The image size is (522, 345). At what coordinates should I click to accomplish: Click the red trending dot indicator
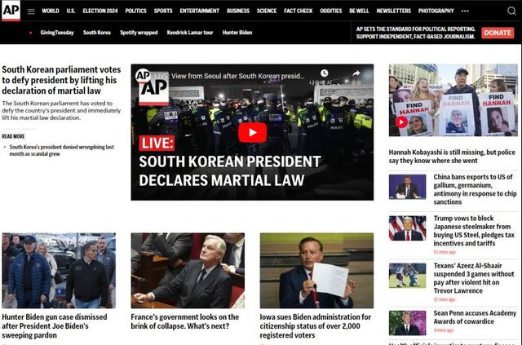31,33
